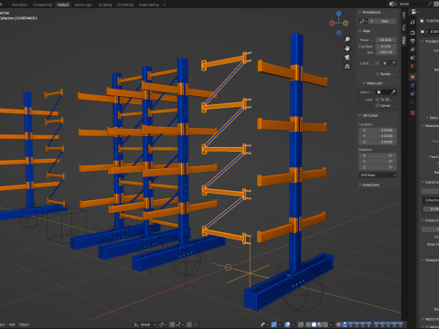
Task: Toggle camera view icon in viewport
Action: 347,58
